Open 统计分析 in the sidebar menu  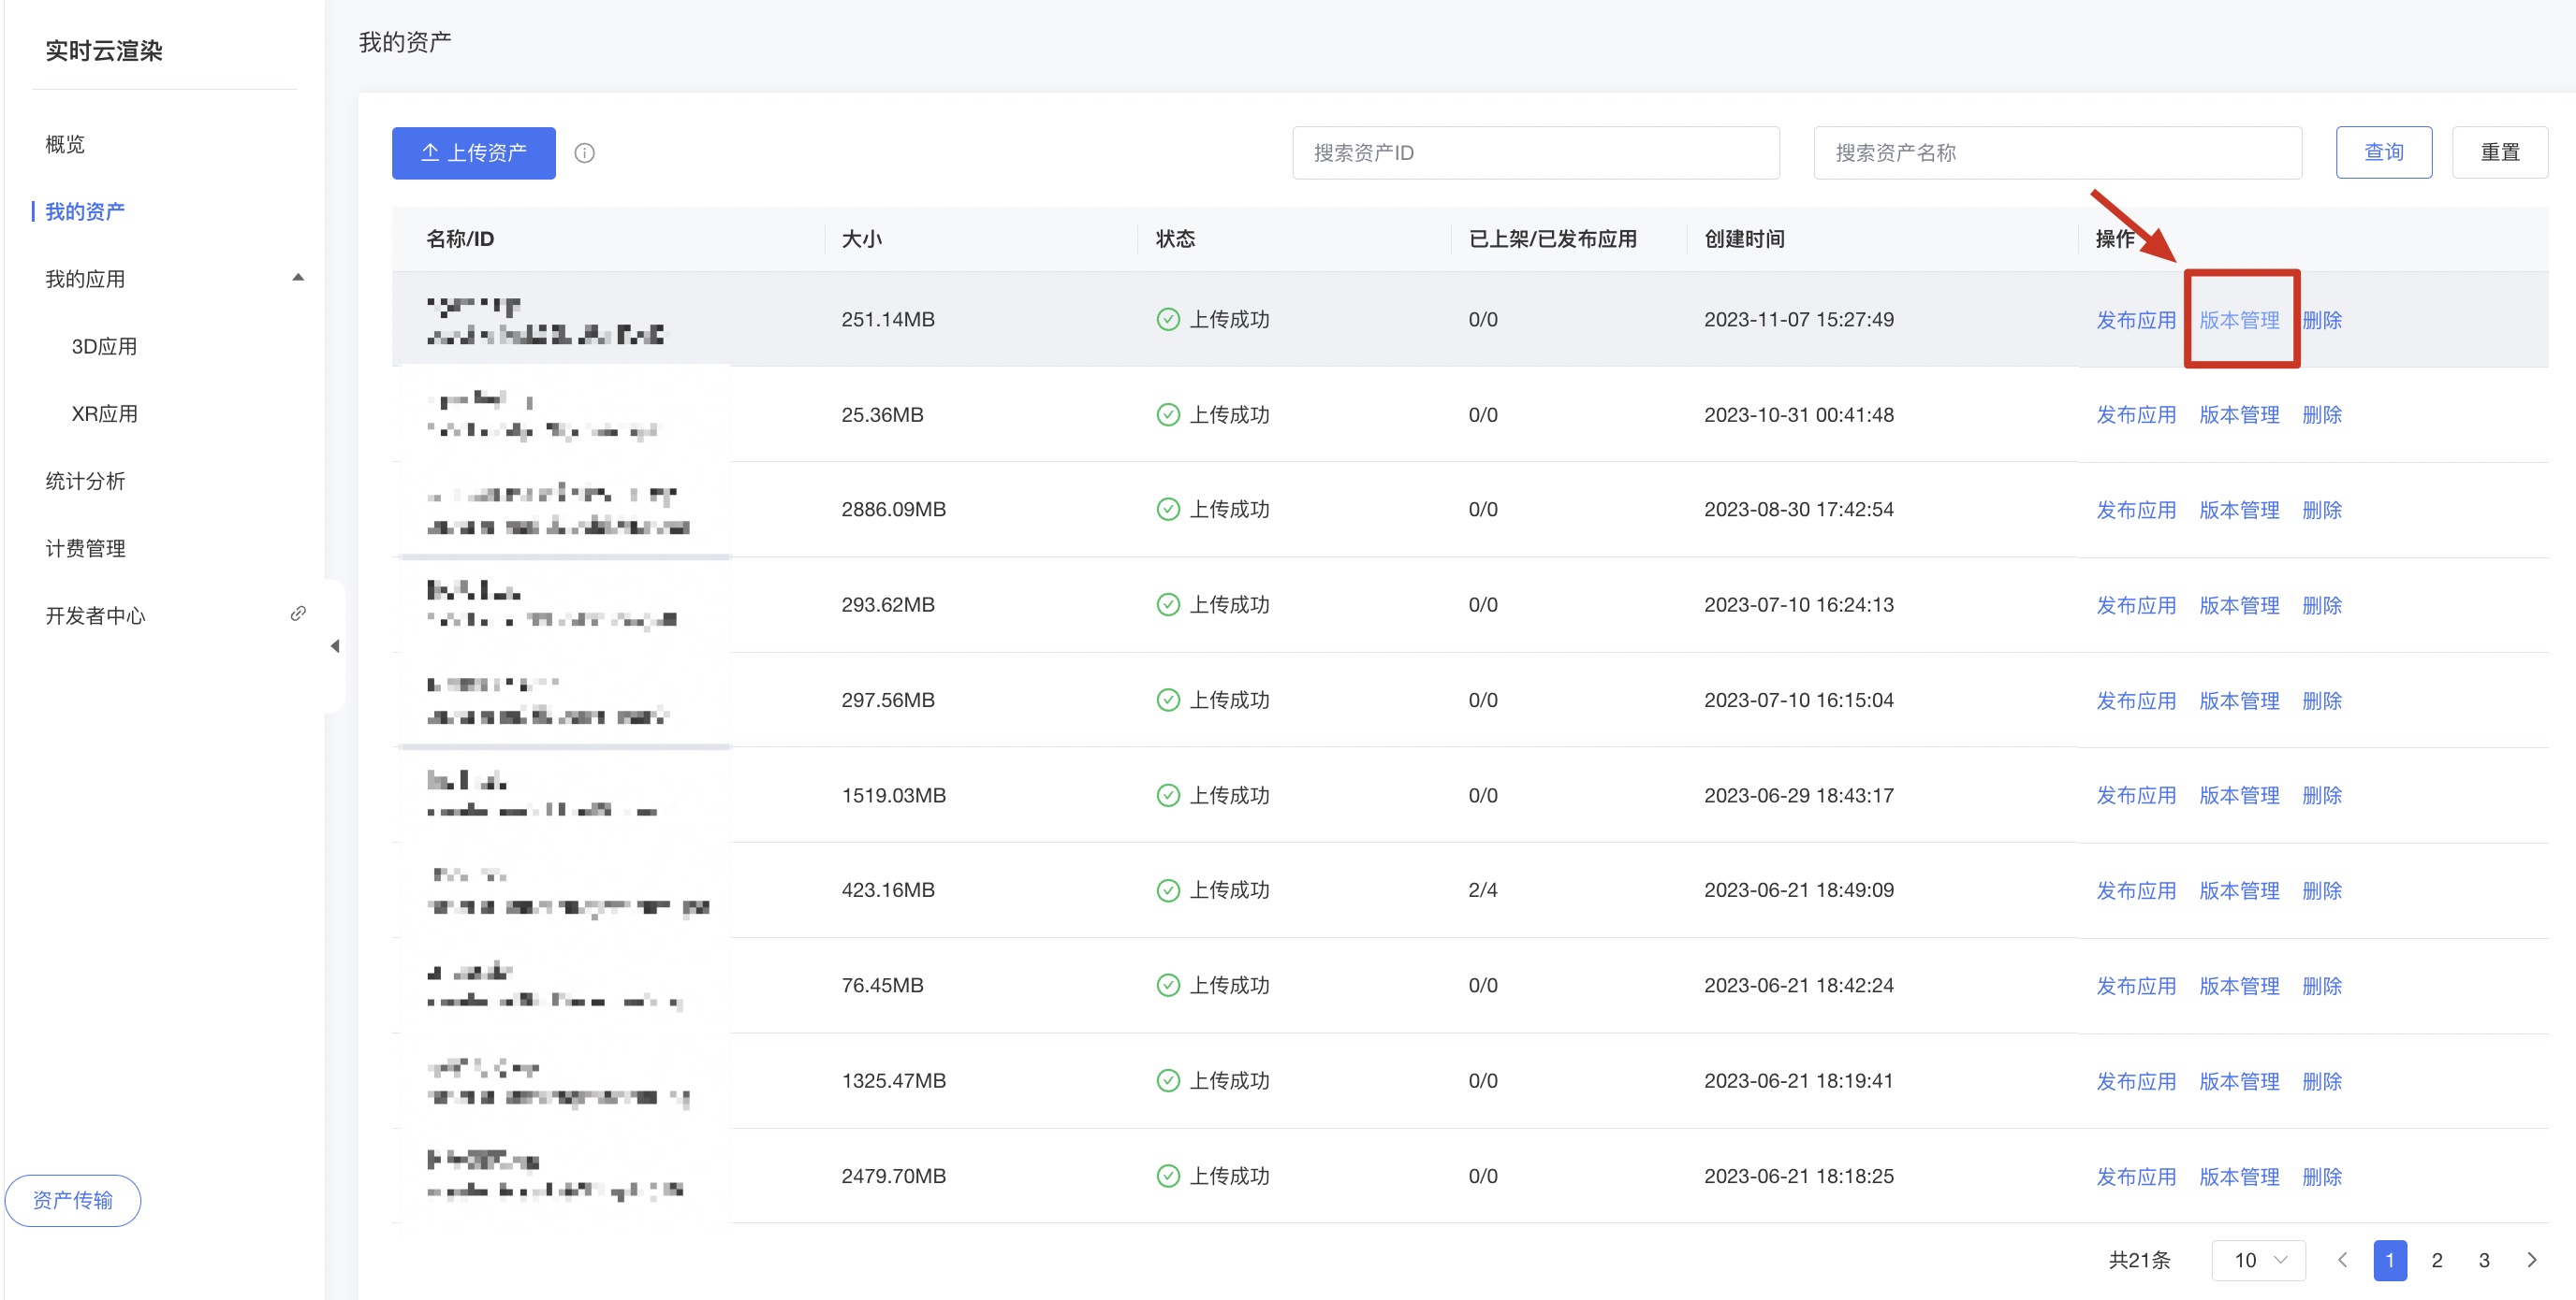(x=85, y=482)
